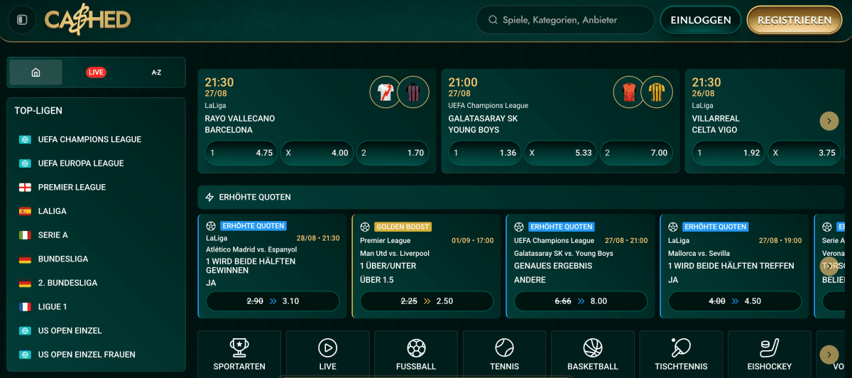Focus the Spiele, Kategorien, Anbieter search field
Image resolution: width=852 pixels, height=378 pixels.
click(x=565, y=20)
